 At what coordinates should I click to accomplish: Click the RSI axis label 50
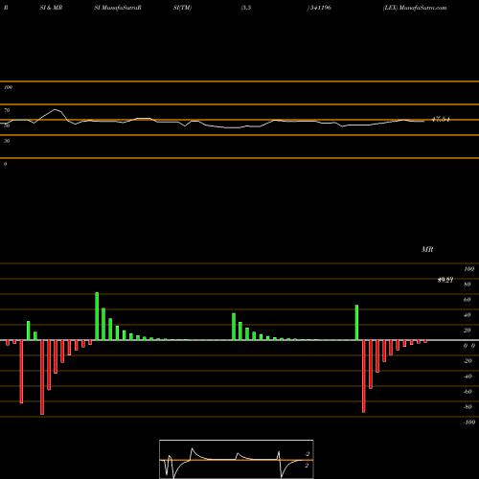coord(7,125)
